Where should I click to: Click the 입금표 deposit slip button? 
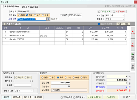click(27, 97)
